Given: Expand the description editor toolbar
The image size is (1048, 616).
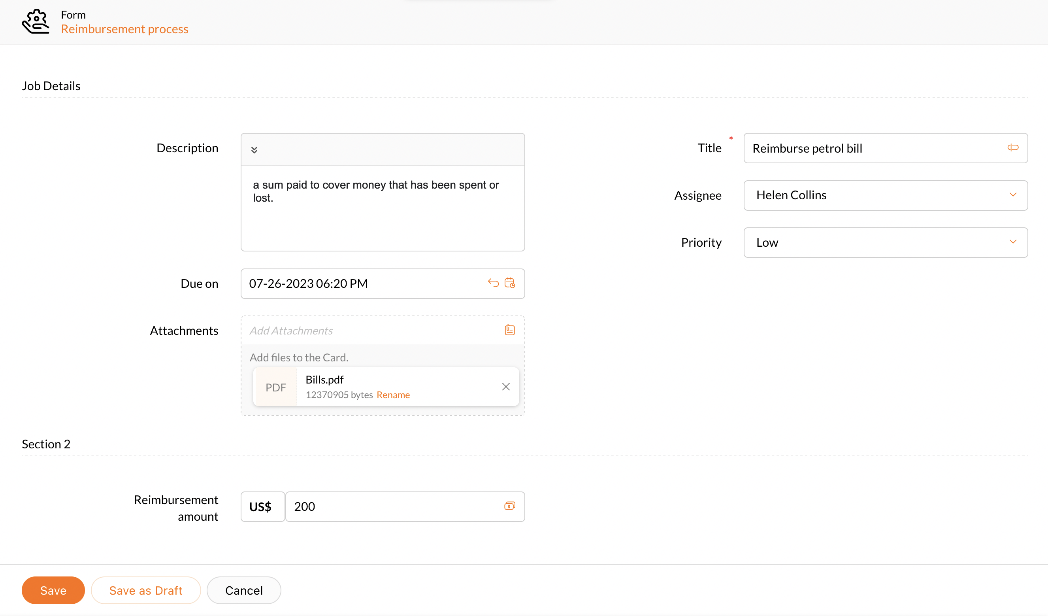Looking at the screenshot, I should click(x=254, y=150).
